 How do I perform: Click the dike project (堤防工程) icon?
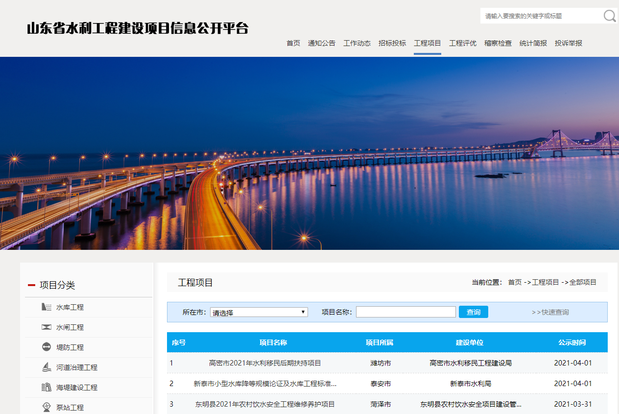tap(47, 347)
